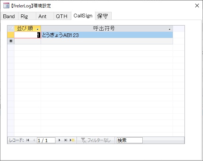203x161 pixels.
Task: Click the フィルターなし filter icon
Action: pyautogui.click(x=84, y=140)
